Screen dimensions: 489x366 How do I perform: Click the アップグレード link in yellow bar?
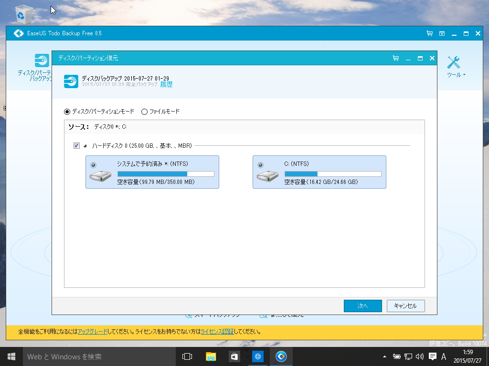(x=92, y=332)
